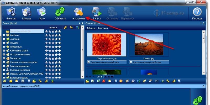The width and height of the screenshot is (210, 105).
Task: Expand the Альбомы tree node
Action: (4, 35)
